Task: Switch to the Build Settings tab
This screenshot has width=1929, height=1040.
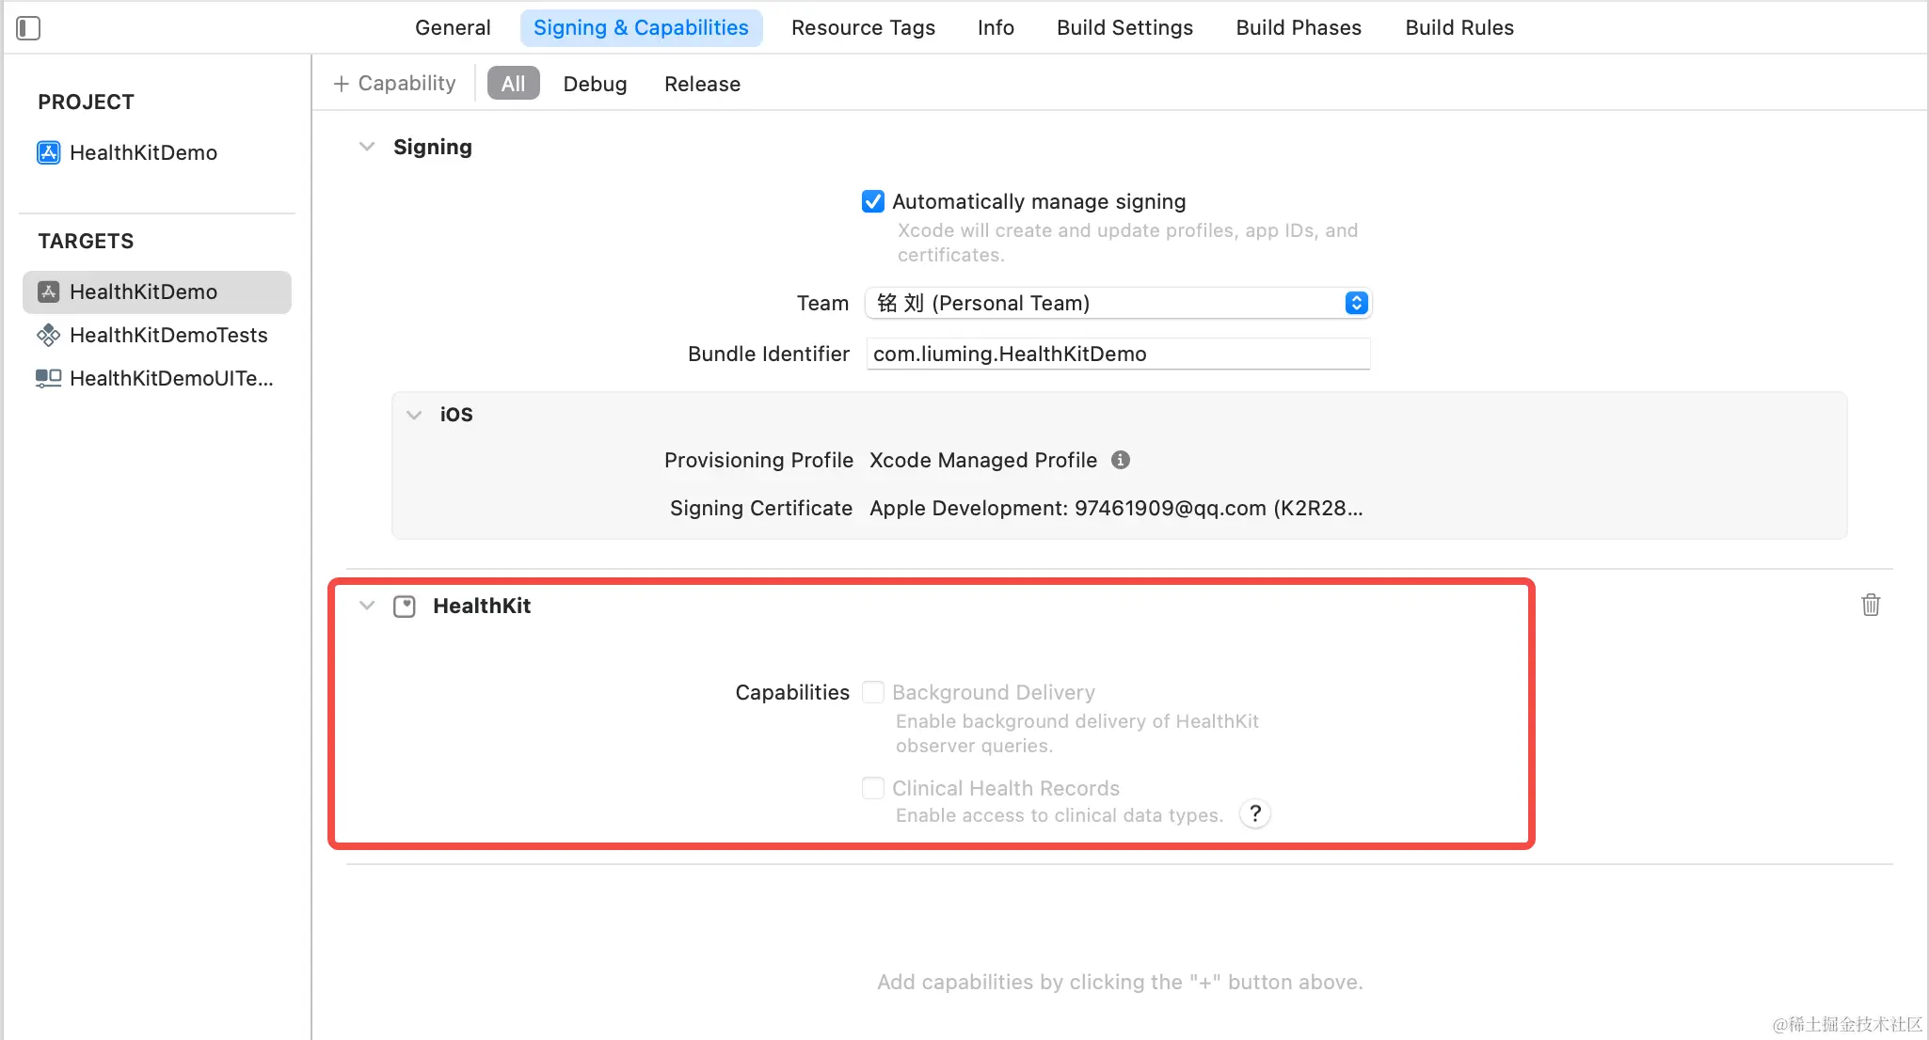Action: (x=1124, y=27)
